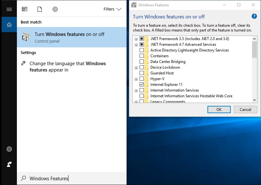Click the features list vertical scrollbar thumb
Viewport: 261px width, 185px height.
254,49
